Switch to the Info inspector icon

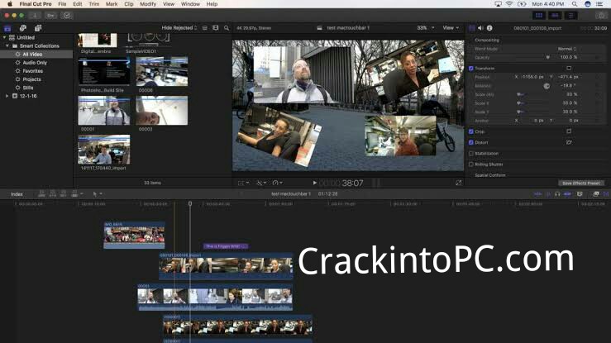click(x=489, y=28)
